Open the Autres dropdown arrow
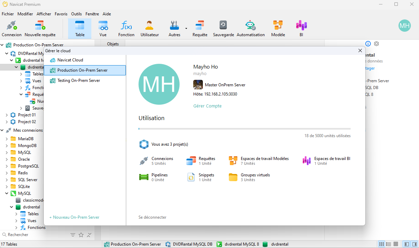419x248 pixels. coord(186,28)
